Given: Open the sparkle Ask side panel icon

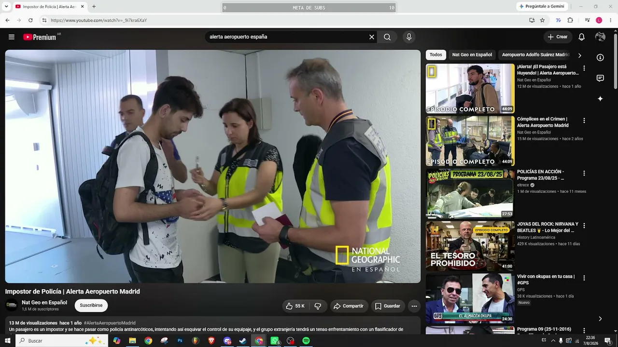Looking at the screenshot, I should pos(600,99).
